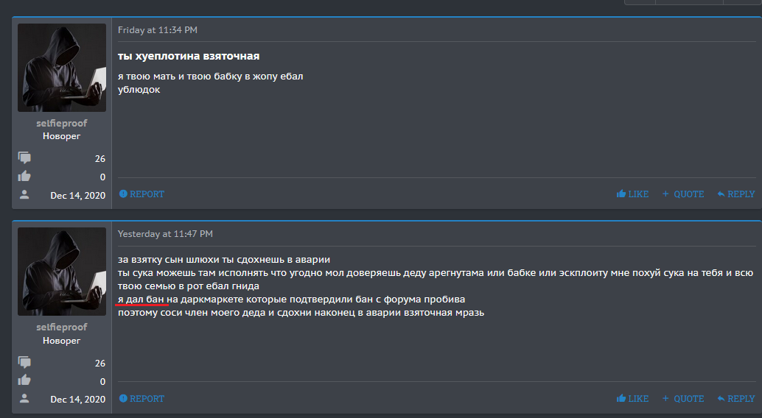
Task: Click the REPLY text on Yesterday's post
Action: [741, 399]
